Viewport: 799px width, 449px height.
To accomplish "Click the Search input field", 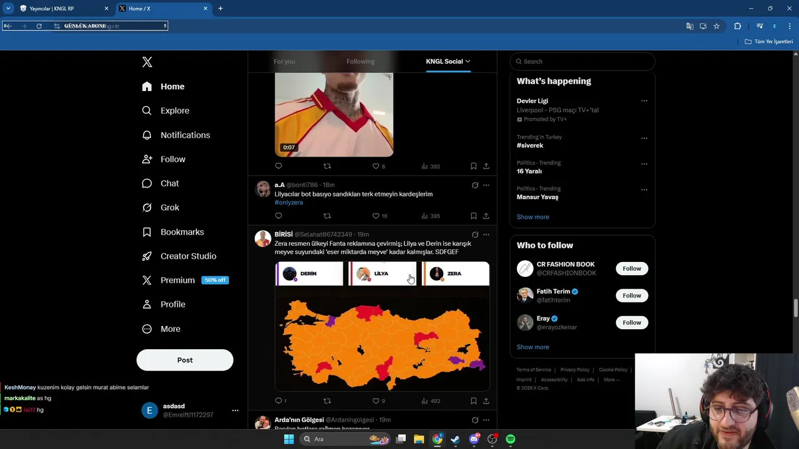I will 582,61.
